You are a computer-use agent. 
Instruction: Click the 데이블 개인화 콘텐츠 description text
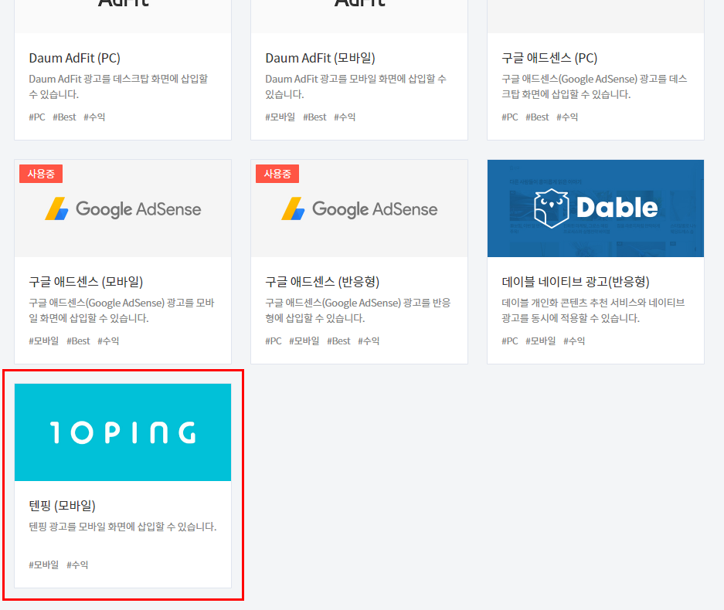coord(593,310)
